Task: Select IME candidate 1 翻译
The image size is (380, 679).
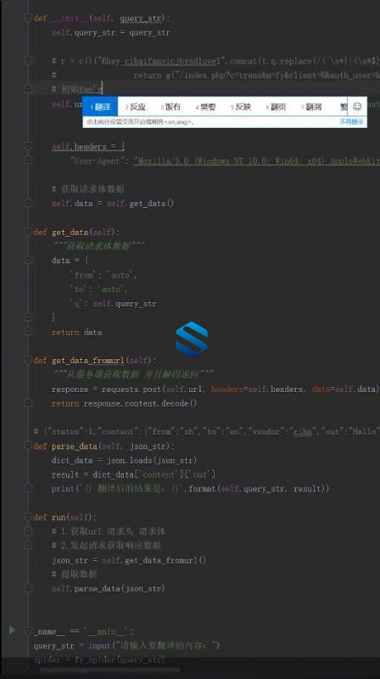Action: (100, 107)
